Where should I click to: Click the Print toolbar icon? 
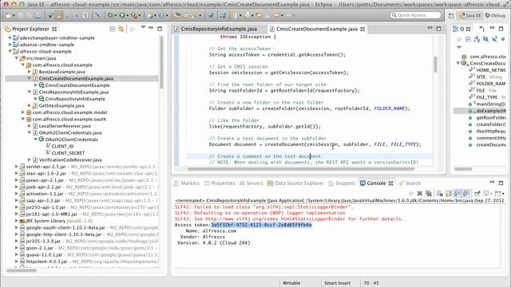click(38, 15)
